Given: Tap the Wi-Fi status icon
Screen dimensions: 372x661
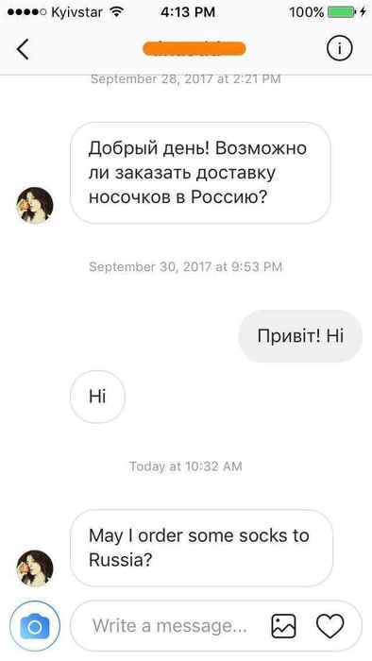Looking at the screenshot, I should point(116,11).
